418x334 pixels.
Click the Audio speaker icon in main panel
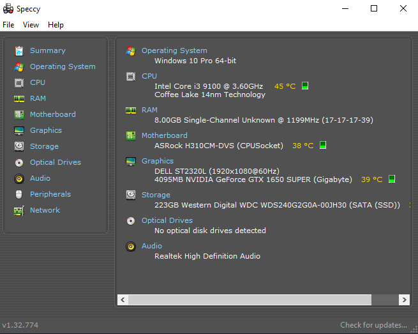point(131,247)
